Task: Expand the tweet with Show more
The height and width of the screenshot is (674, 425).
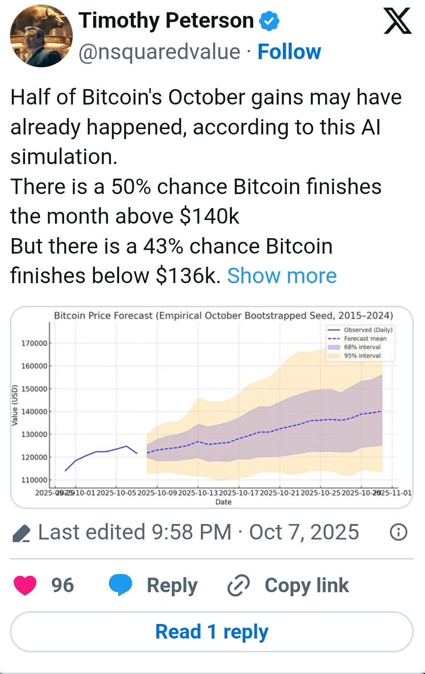Action: click(x=282, y=275)
